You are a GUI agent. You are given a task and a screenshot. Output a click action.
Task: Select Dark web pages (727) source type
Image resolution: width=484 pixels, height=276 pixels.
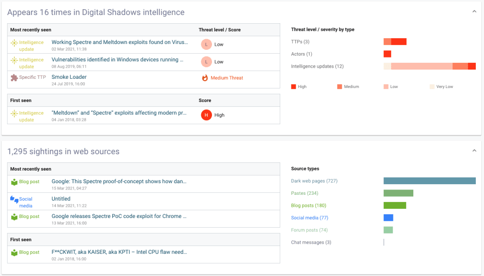[x=314, y=181]
